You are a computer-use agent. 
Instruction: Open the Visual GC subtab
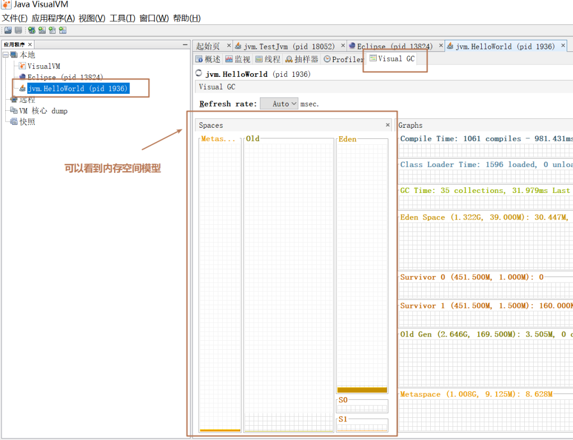392,58
